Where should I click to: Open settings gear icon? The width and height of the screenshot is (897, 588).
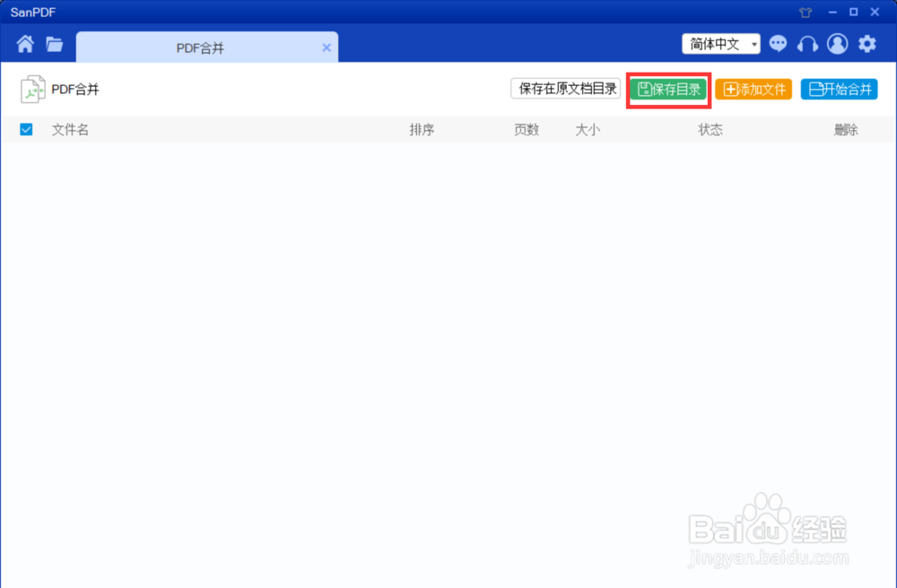(x=867, y=44)
